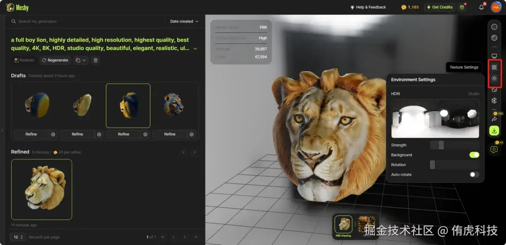Adjust the Rotation slider
This screenshot has width=506, height=245.
(x=454, y=165)
